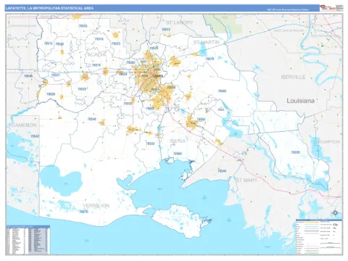Click ZIP code 70529 label
Image resolution: width=348 pixels, height=261 pixels.
tap(123, 74)
